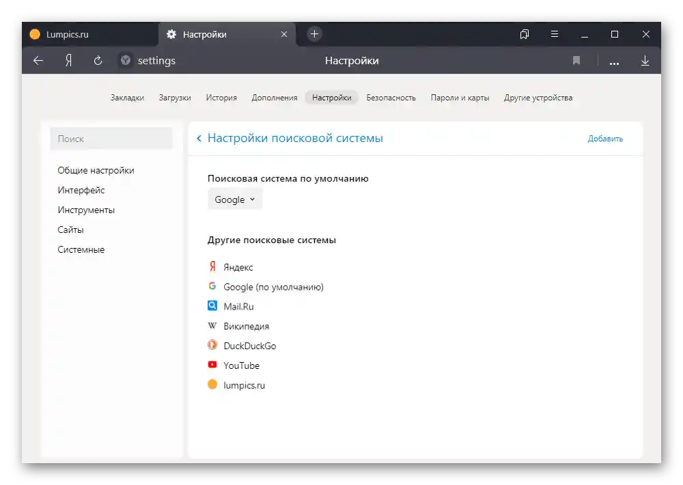Reload the page with the refresh icon

click(x=98, y=61)
